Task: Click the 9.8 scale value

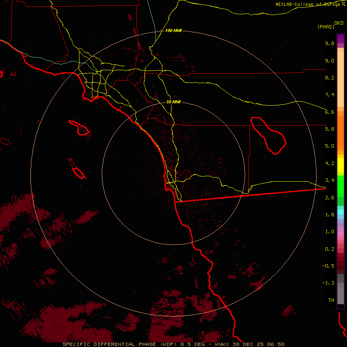Action: 330,43
